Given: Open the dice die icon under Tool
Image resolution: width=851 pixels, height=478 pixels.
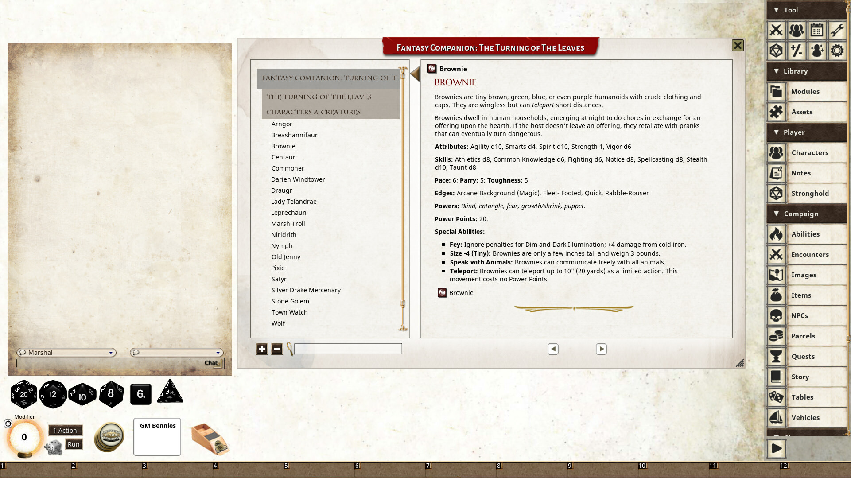Looking at the screenshot, I should click(777, 51).
